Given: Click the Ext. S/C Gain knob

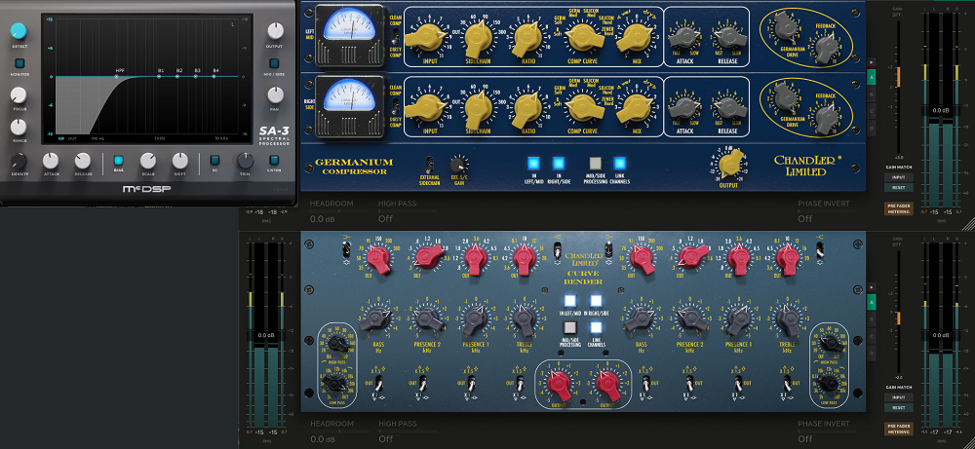Looking at the screenshot, I should [459, 164].
